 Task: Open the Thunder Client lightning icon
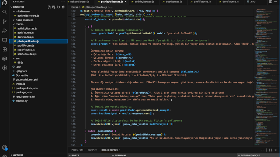[x=4, y=68]
